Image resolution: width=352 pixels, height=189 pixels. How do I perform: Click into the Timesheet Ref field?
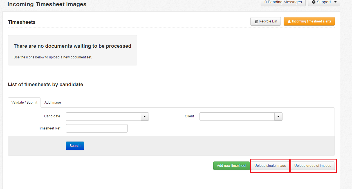(97, 128)
